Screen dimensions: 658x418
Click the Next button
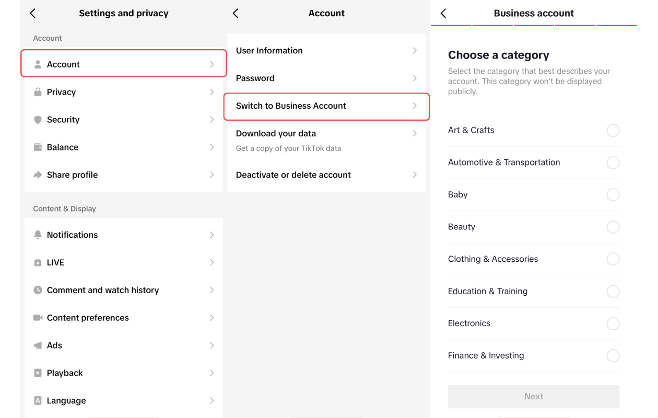pyautogui.click(x=534, y=397)
